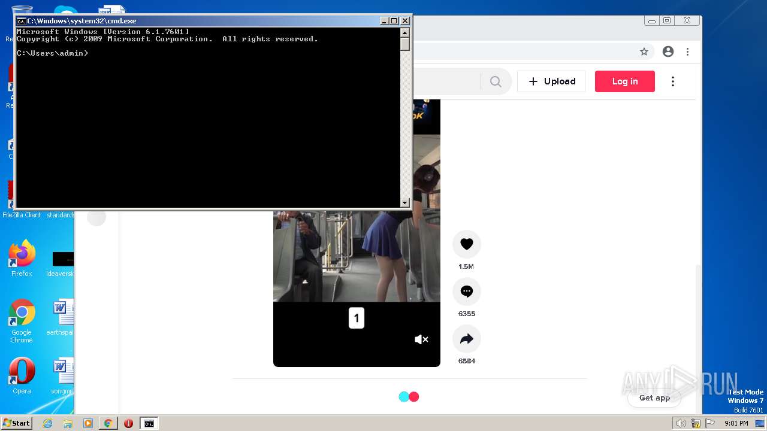Select the earthspa Word document icon
The height and width of the screenshot is (431, 767).
pyautogui.click(x=61, y=318)
